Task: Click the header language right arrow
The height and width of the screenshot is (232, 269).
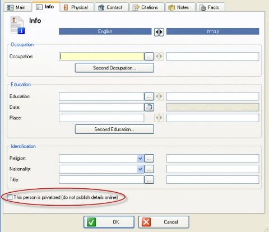Action: coord(161,32)
